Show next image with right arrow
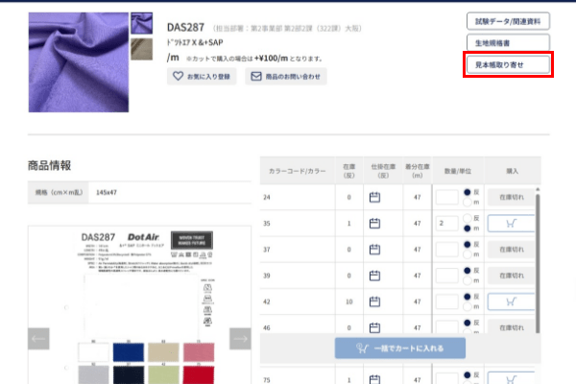This screenshot has width=576, height=384. (x=240, y=338)
